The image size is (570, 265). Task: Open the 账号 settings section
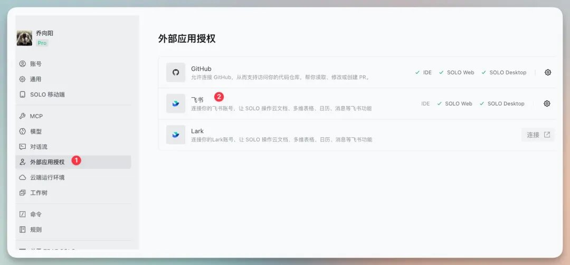coord(73,64)
